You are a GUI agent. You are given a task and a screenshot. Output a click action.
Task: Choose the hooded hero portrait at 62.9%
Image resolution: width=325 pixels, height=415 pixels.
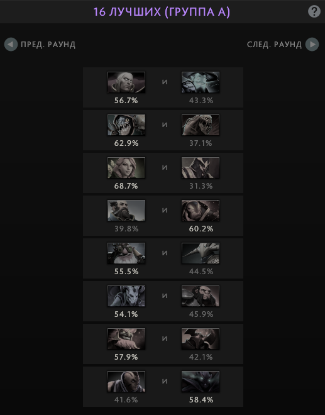[x=126, y=125]
